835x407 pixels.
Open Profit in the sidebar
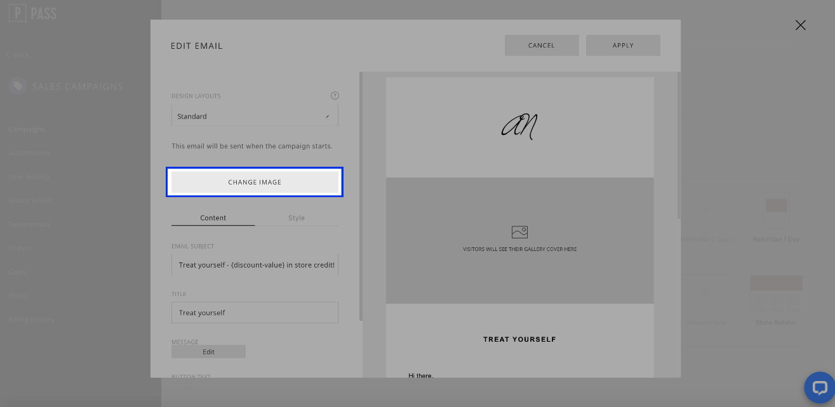pos(18,296)
